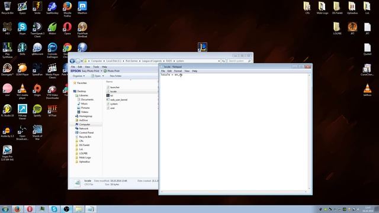
Task: Open the Media Player Classic shortcut
Action: point(52,71)
